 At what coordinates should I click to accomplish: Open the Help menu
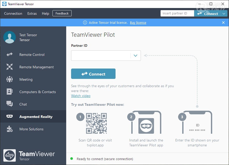[x=45, y=13]
